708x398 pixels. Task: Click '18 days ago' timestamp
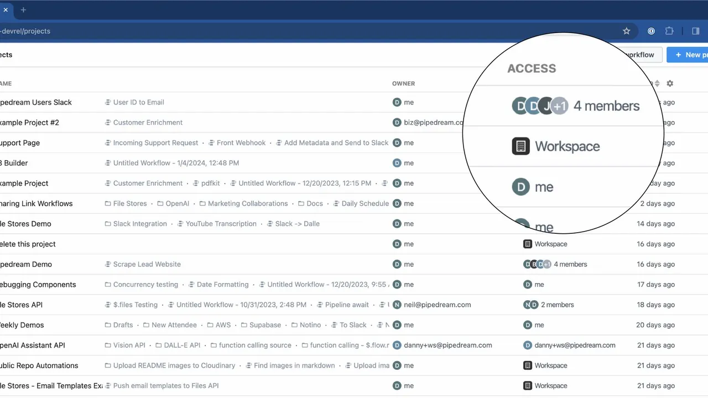(655, 305)
